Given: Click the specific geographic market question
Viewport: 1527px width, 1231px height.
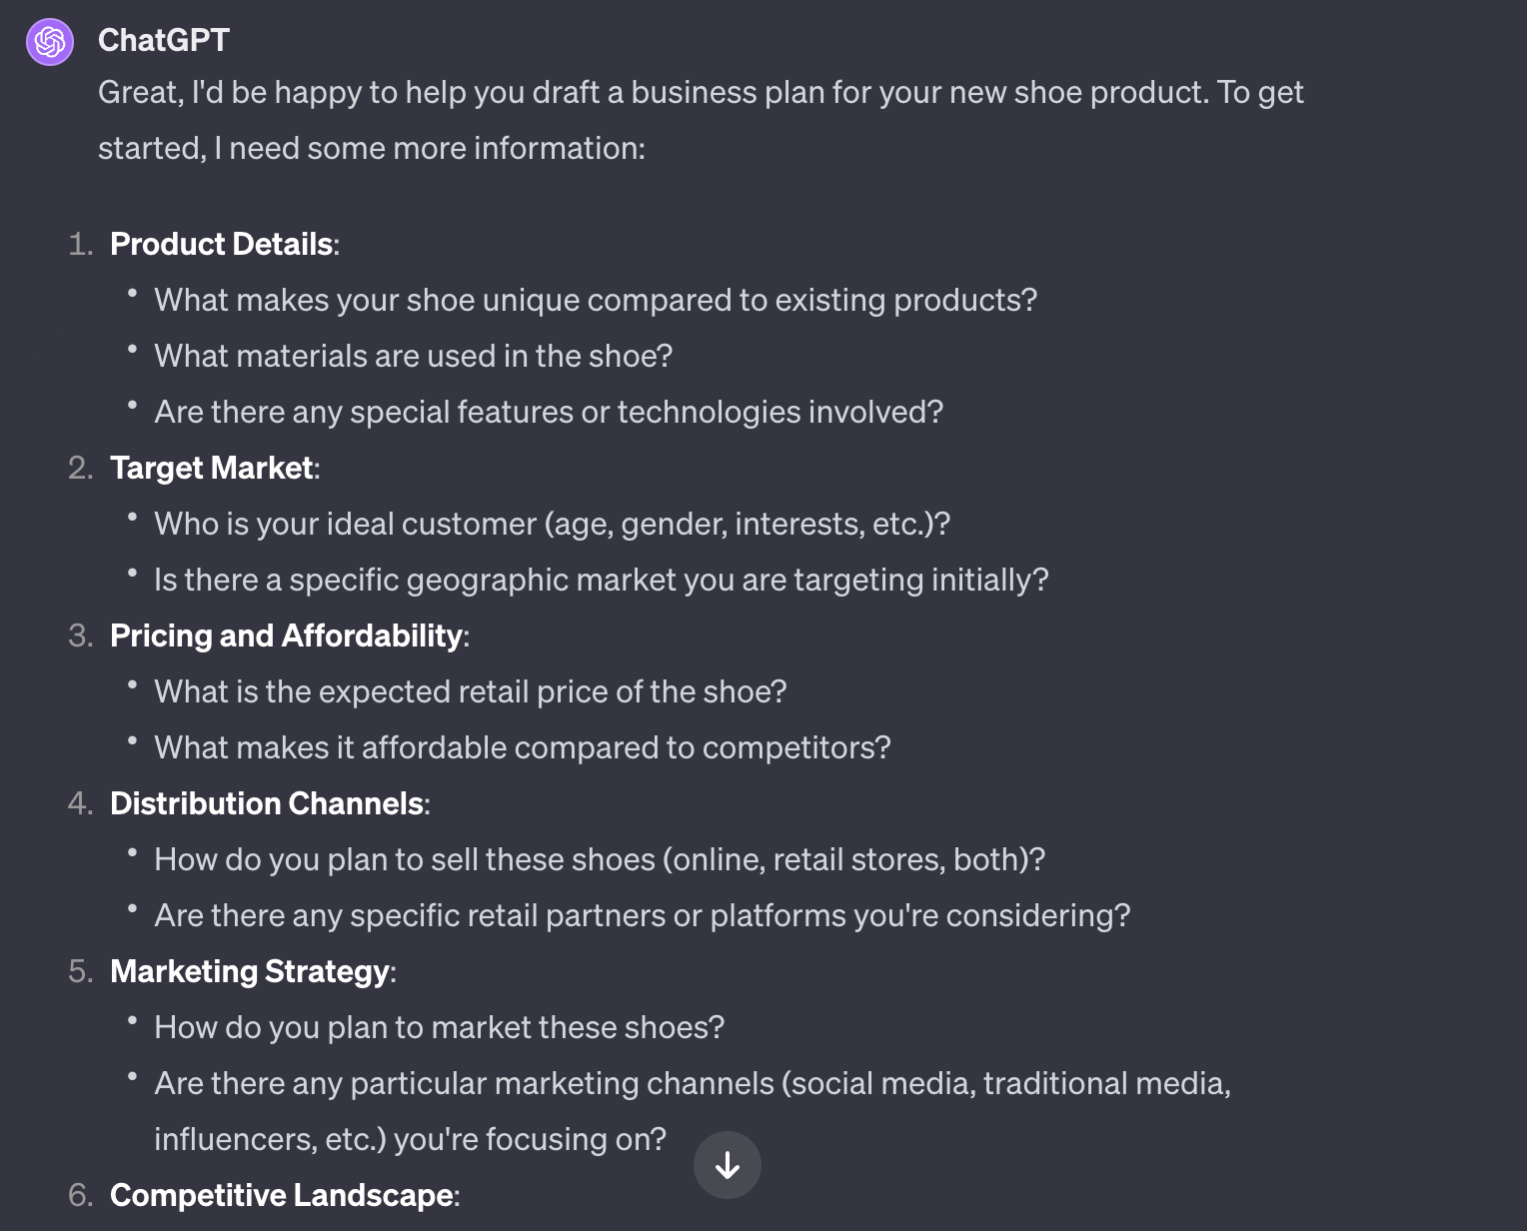Looking at the screenshot, I should pos(602,580).
